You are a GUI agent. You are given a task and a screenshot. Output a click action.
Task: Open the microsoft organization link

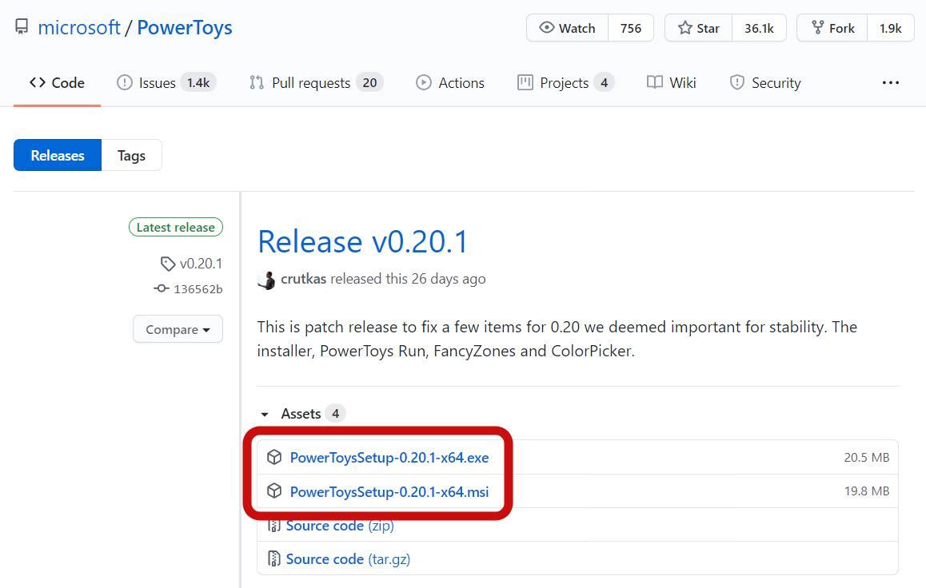pos(78,28)
